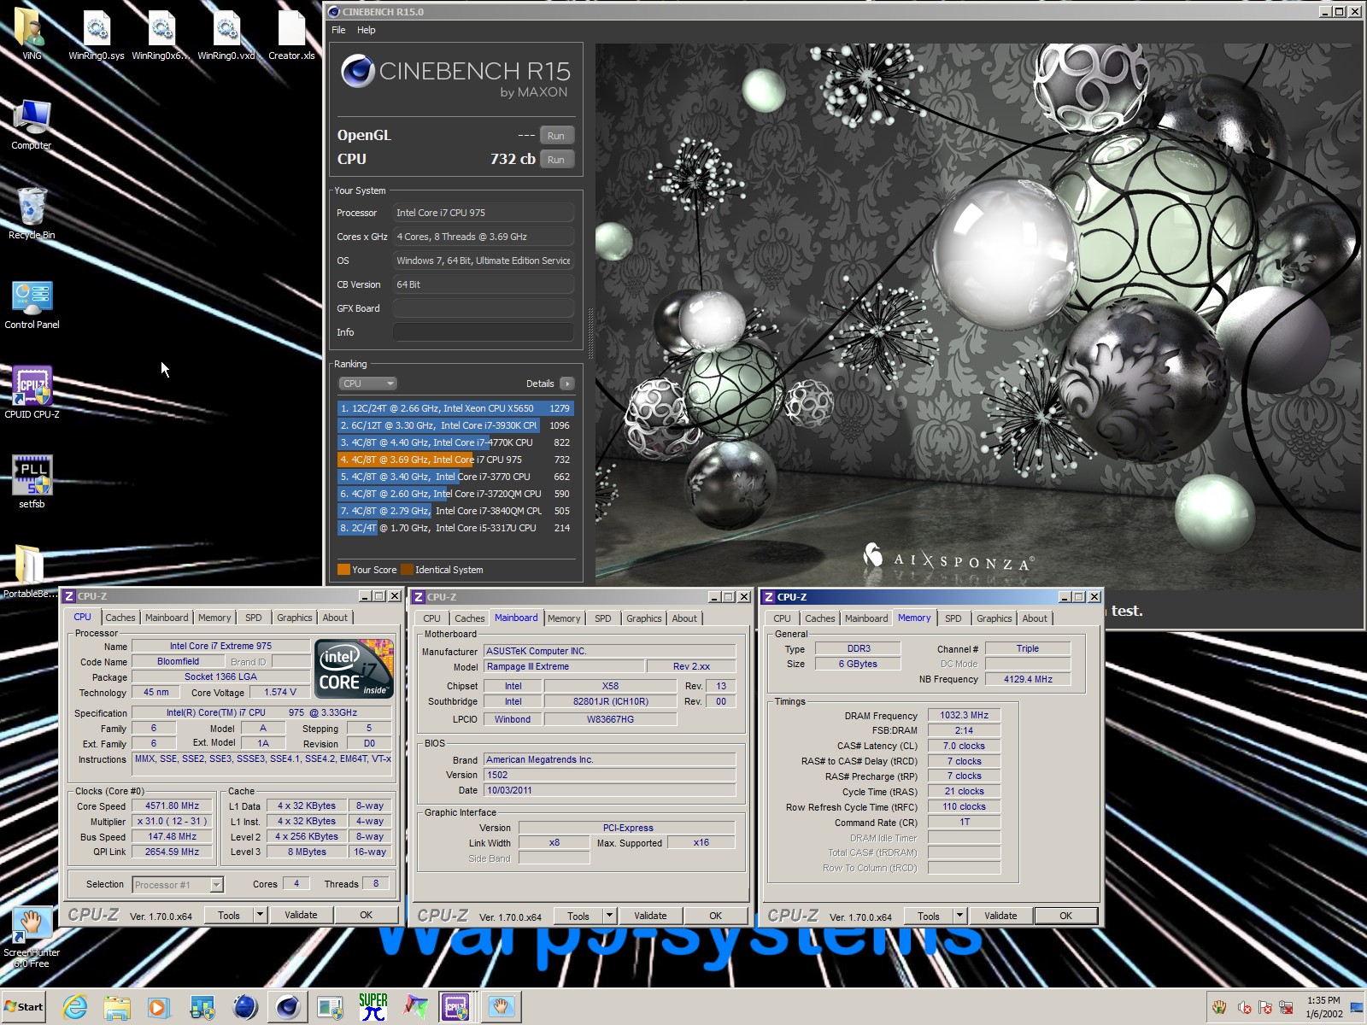Viewport: 1367px width, 1025px height.
Task: Click the Cinebench taskbar button
Action: click(x=287, y=1007)
